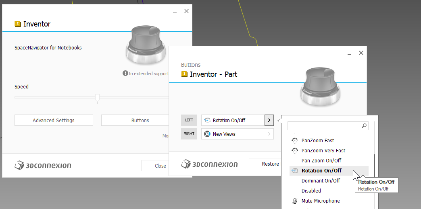The width and height of the screenshot is (421, 209).
Task: Close the Inventor settings window
Action: point(186,11)
